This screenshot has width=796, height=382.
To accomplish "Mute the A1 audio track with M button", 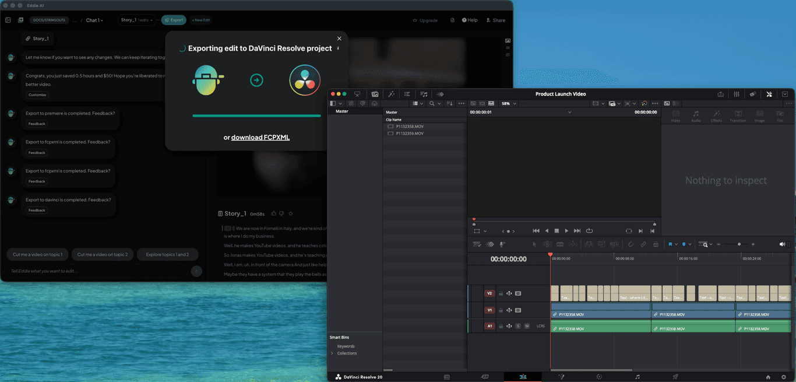I will (x=527, y=326).
